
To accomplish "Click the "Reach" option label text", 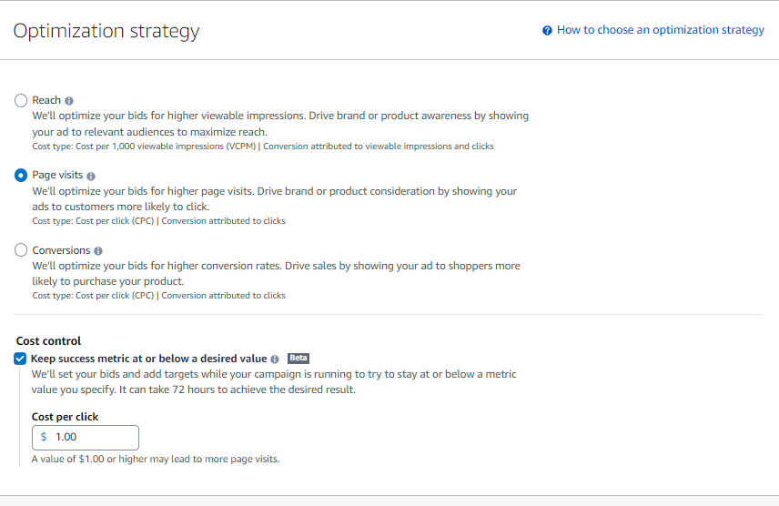I will coord(46,100).
